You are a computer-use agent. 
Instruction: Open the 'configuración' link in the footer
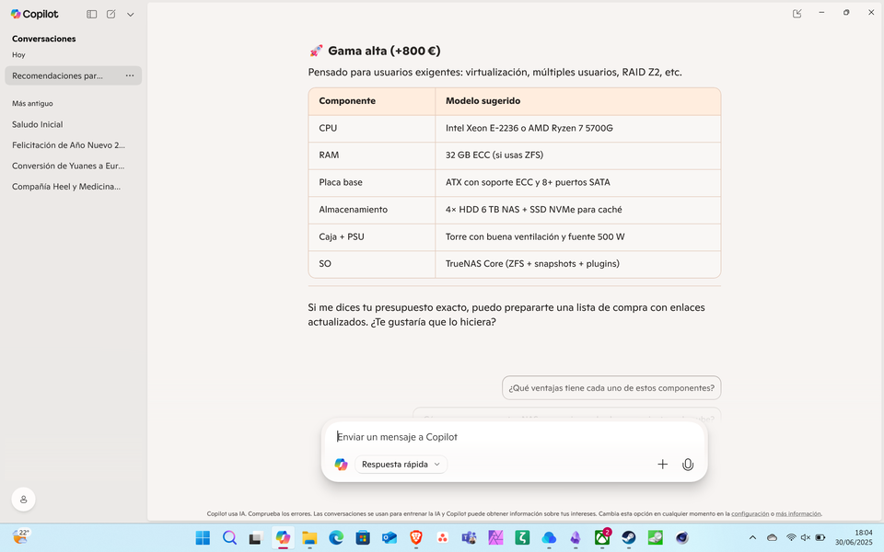(750, 513)
